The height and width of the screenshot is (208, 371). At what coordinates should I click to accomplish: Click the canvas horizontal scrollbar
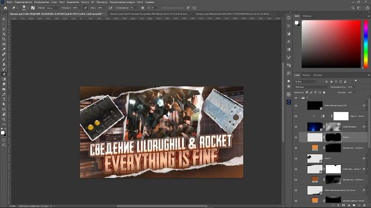tap(162, 206)
